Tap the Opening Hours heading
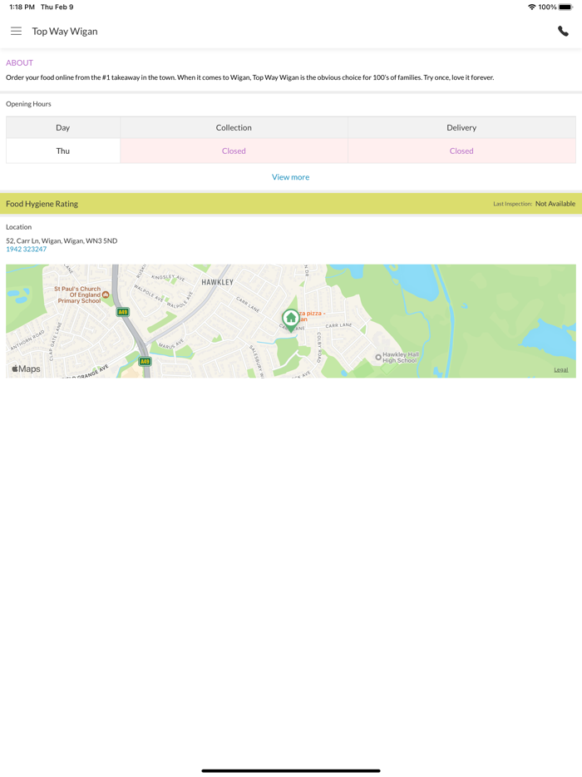582x777 pixels. pyautogui.click(x=28, y=104)
